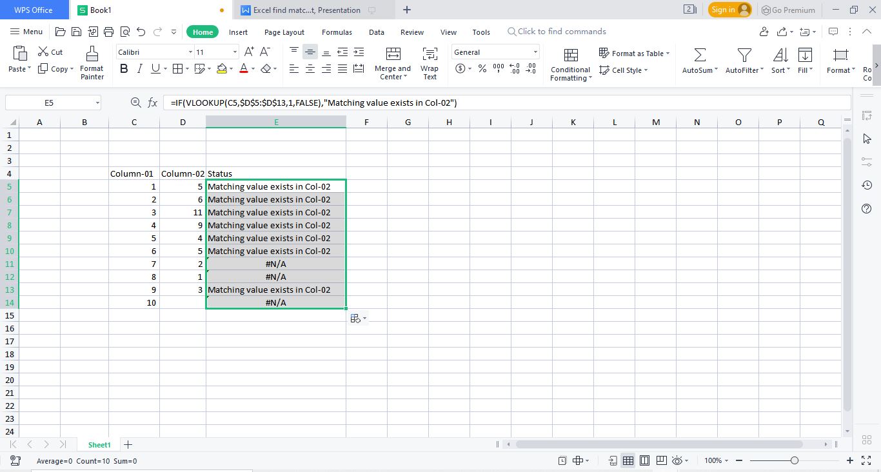Expand the General number format dropdown

pyautogui.click(x=535, y=52)
